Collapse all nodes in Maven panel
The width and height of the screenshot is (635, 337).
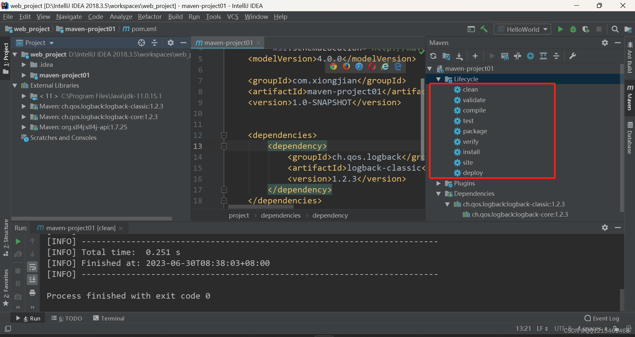pos(556,56)
